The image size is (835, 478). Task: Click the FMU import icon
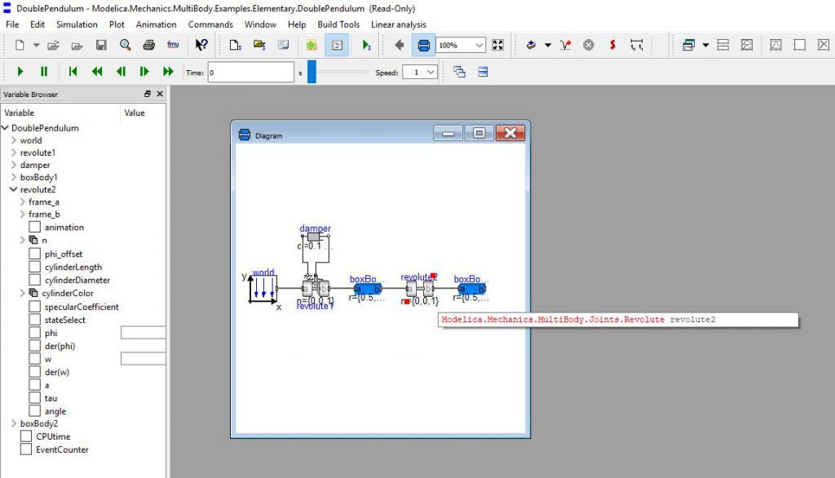(173, 46)
